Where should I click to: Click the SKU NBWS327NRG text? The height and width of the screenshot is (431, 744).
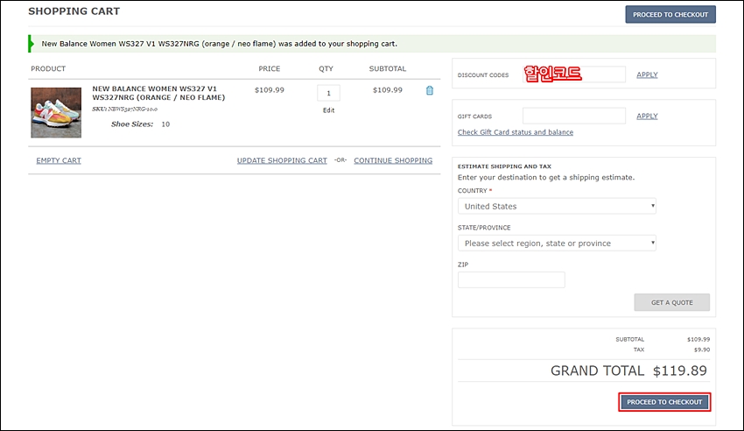coord(125,110)
